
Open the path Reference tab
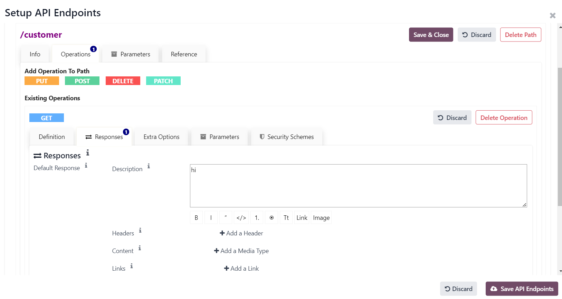[x=184, y=54]
